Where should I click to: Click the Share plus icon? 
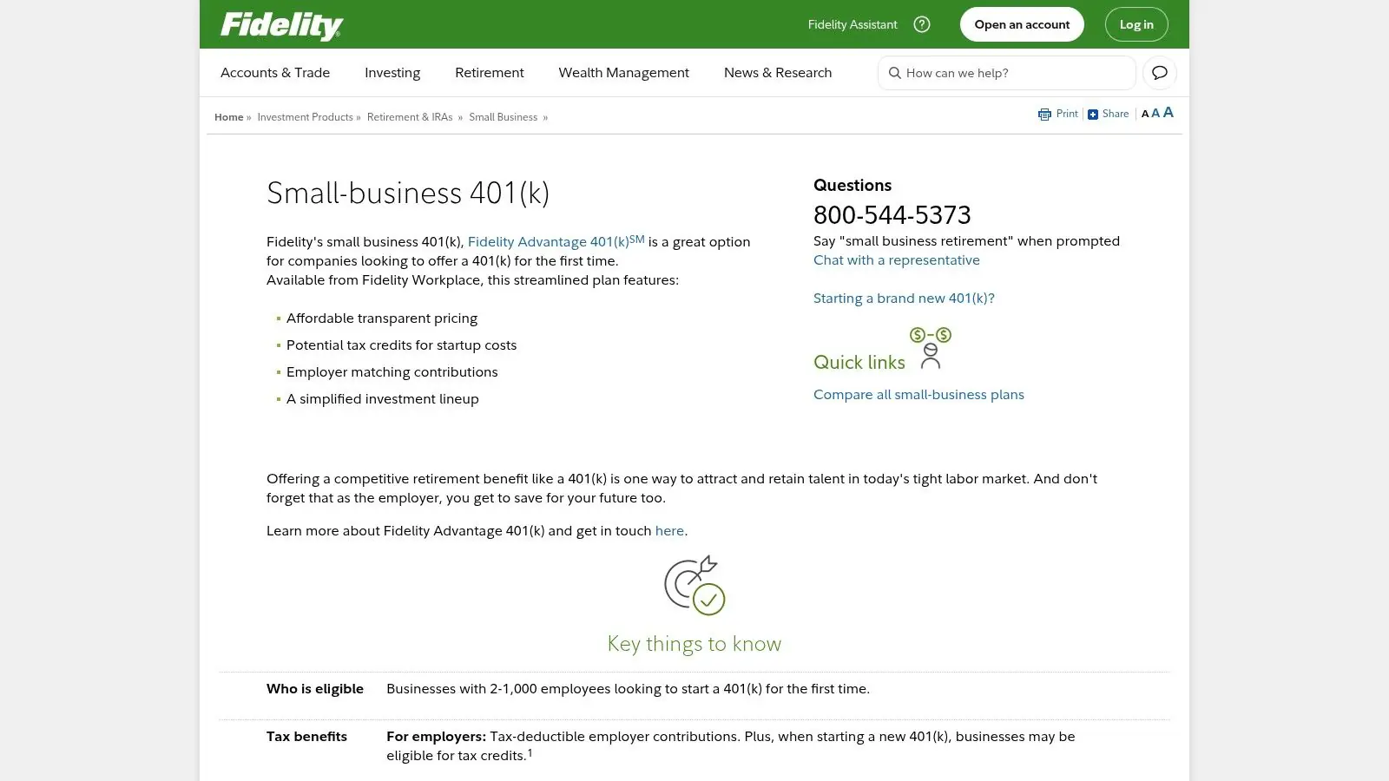pyautogui.click(x=1093, y=115)
